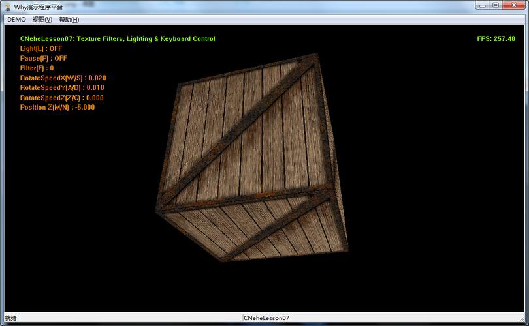The image size is (529, 326).
Task: Click the Position Z(M/N) value line
Action: click(57, 108)
